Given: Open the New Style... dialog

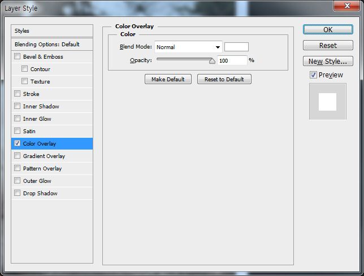Looking at the screenshot, I should [328, 61].
